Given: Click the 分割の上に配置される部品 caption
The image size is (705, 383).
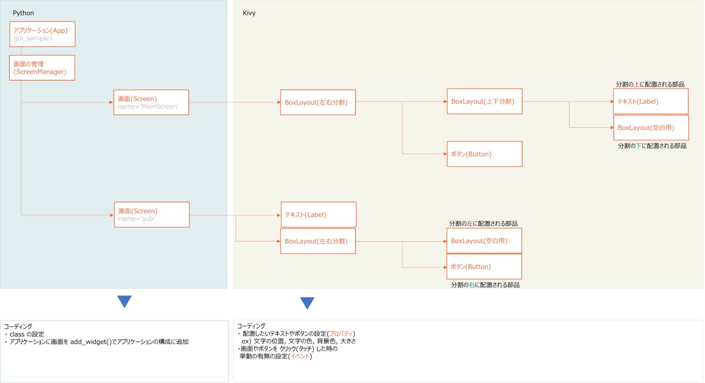Looking at the screenshot, I should click(x=650, y=84).
